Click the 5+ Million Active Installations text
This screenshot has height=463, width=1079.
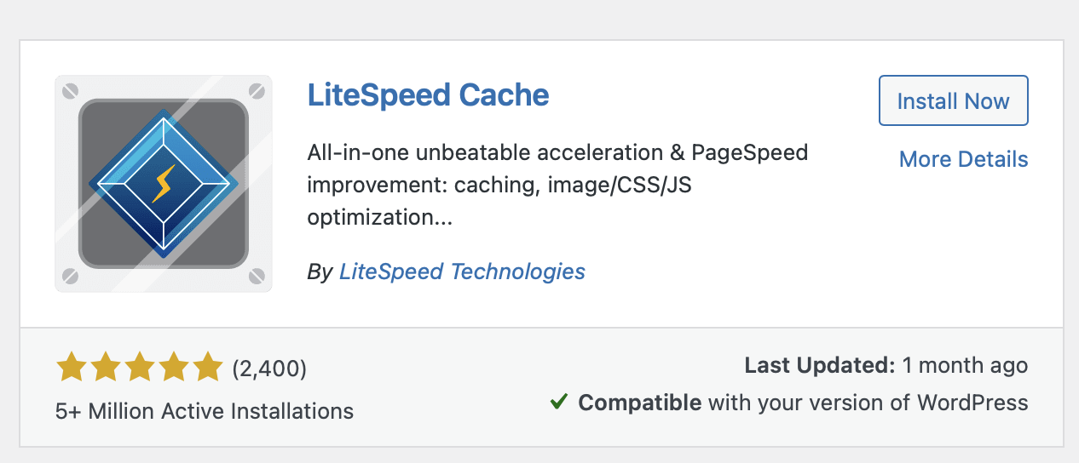205,412
